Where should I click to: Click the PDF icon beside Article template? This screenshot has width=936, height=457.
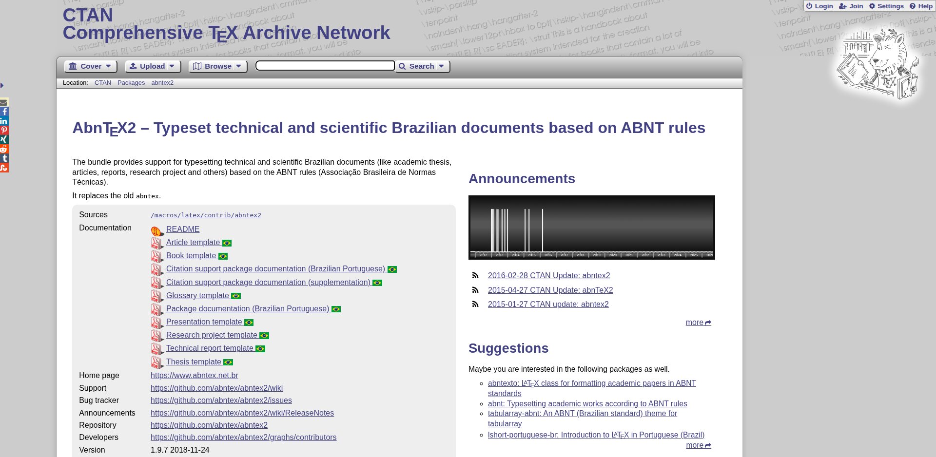coord(157,243)
